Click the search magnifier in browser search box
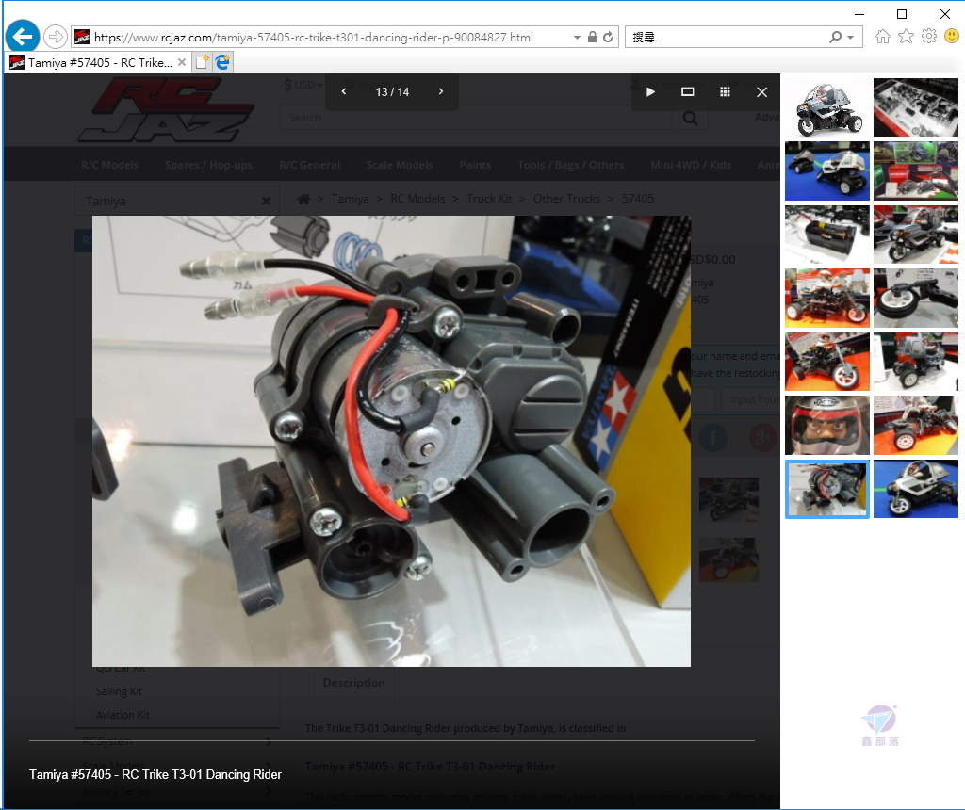This screenshot has height=810, width=965. click(x=835, y=37)
